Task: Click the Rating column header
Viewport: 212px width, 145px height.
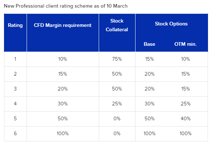Action: pos(15,25)
